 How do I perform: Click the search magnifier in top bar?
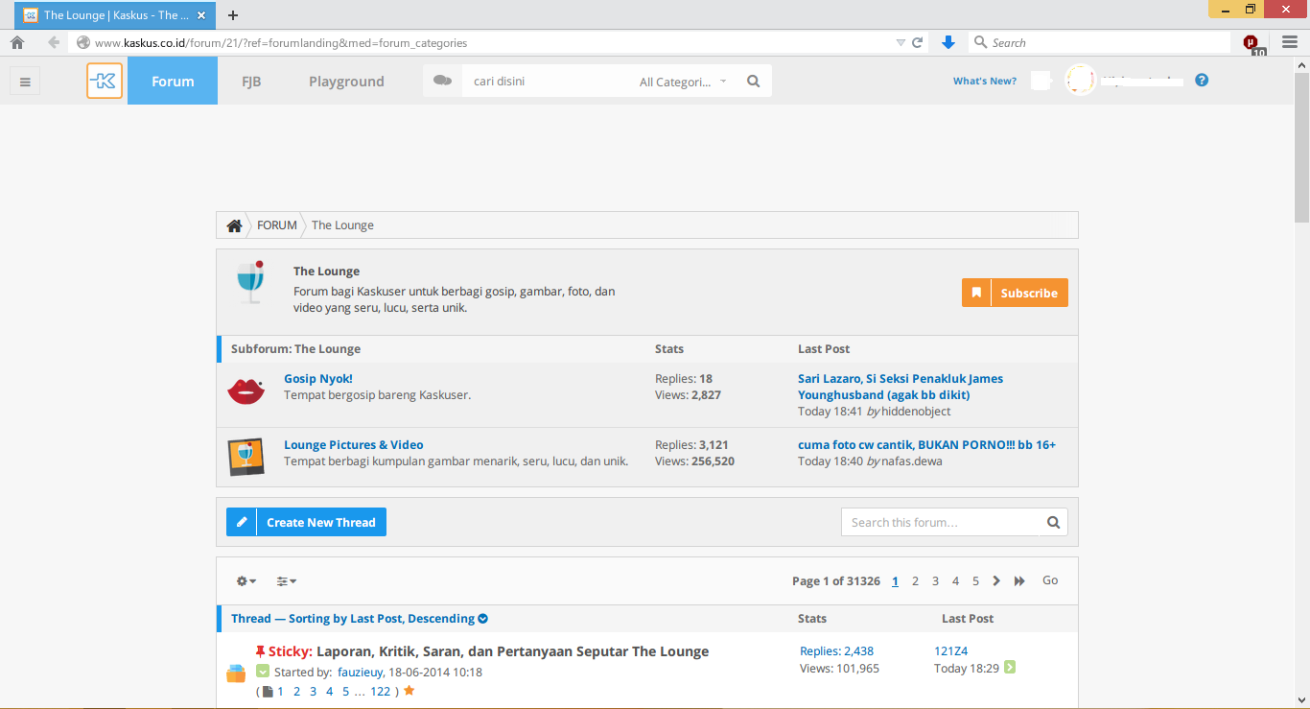(x=753, y=82)
